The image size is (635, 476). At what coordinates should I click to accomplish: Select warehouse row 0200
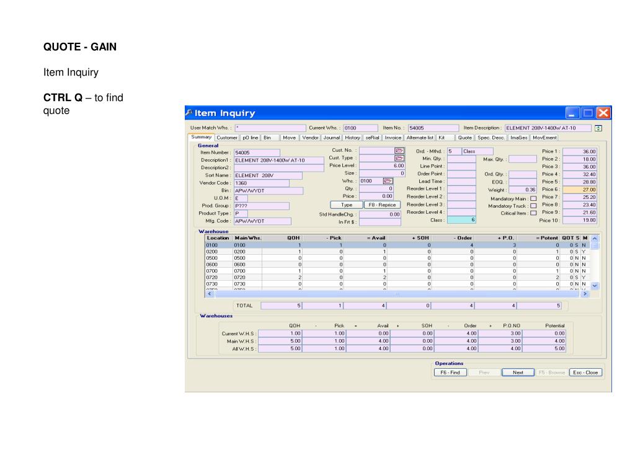pyautogui.click(x=397, y=252)
